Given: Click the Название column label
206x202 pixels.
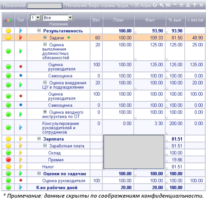Looking at the screenshot, I should click(58, 24).
